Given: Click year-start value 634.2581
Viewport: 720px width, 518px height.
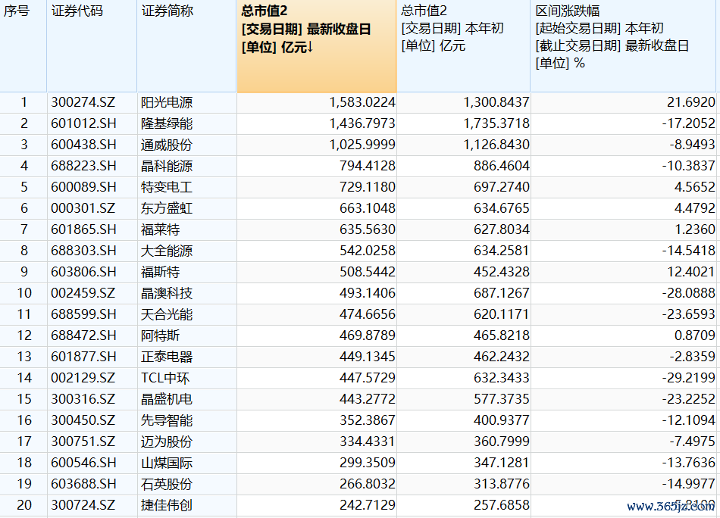Looking at the screenshot, I should (502, 251).
